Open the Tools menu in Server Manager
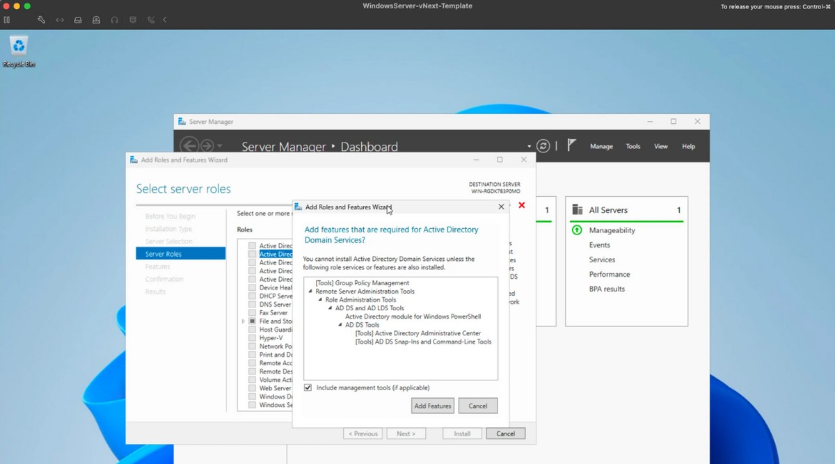 [x=633, y=146]
